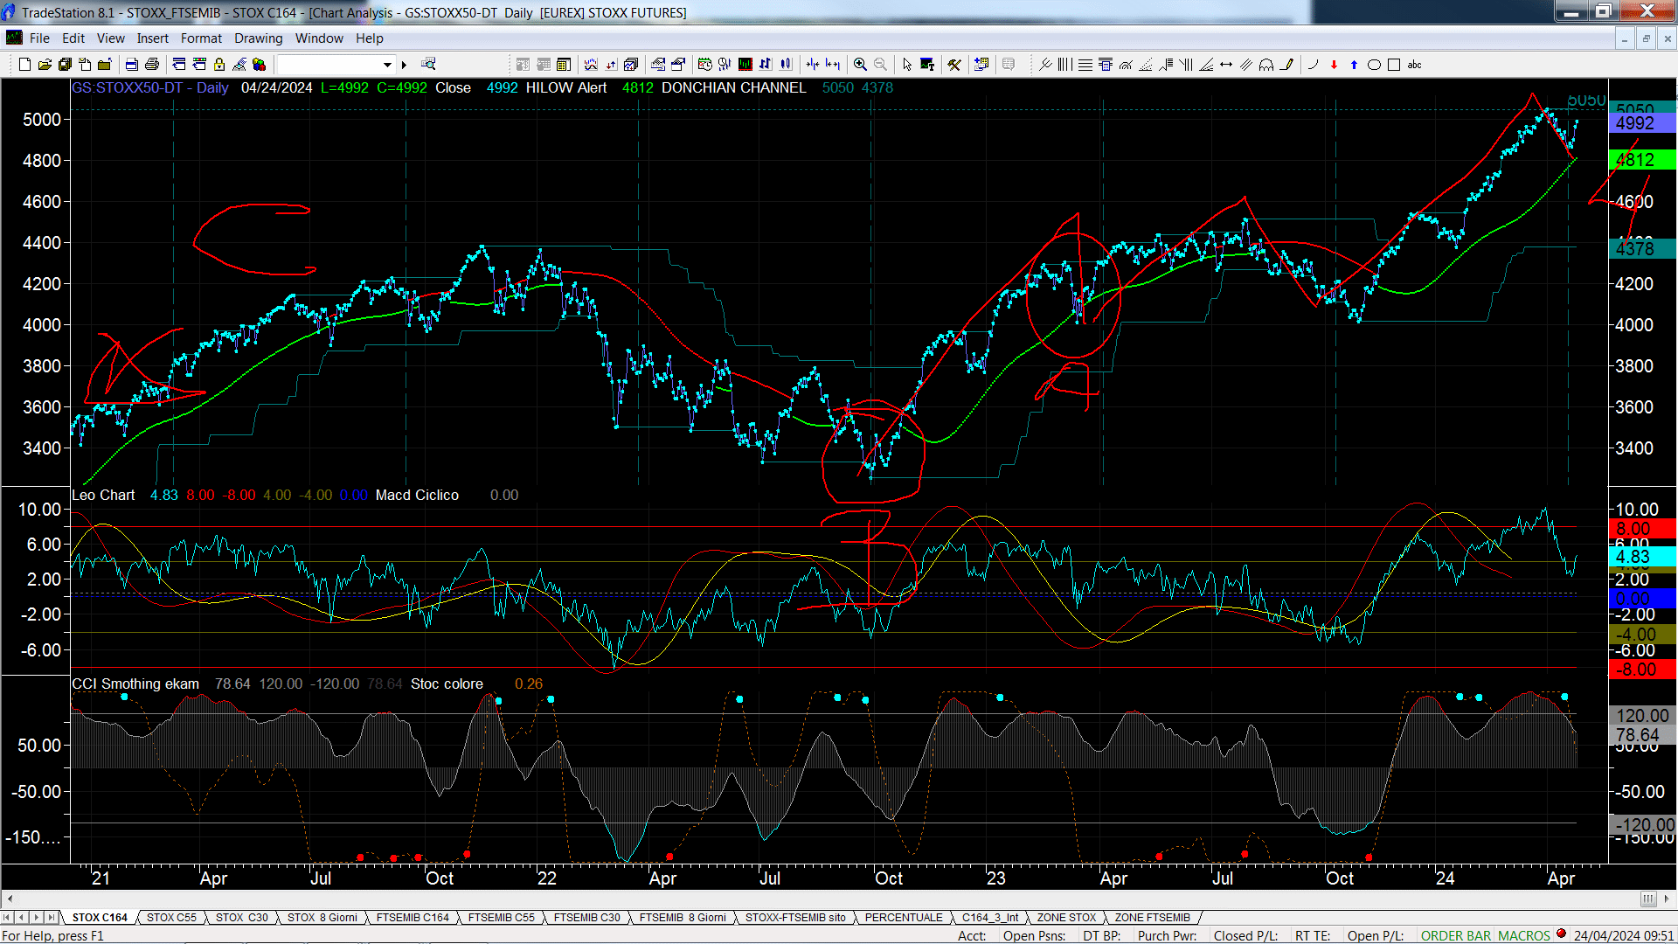Click the horizontal scrollbar thumb
Viewport: 1678px width, 944px height.
[1647, 899]
